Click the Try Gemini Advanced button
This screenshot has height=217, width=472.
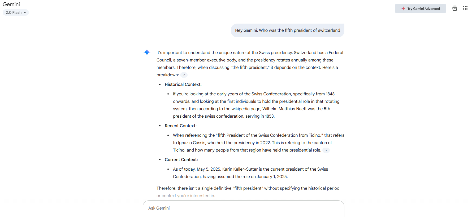coord(420,8)
